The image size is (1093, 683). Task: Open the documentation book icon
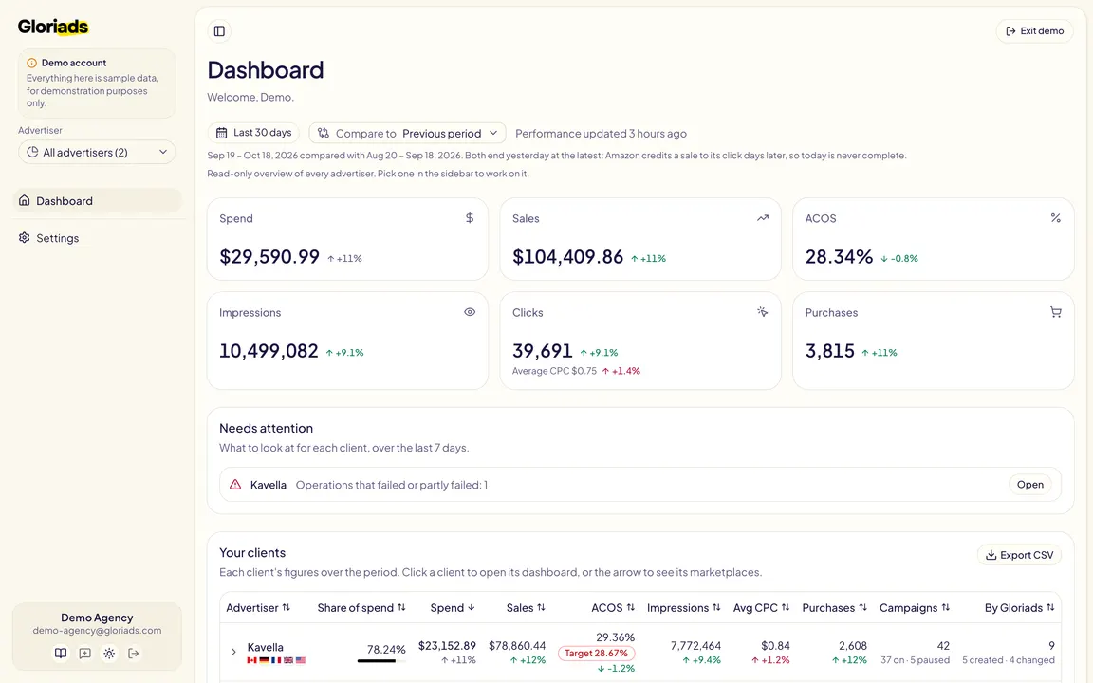coord(61,653)
